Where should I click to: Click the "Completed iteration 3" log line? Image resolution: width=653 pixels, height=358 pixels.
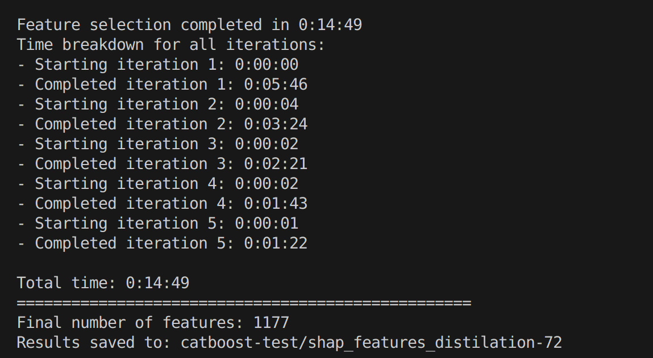[162, 164]
